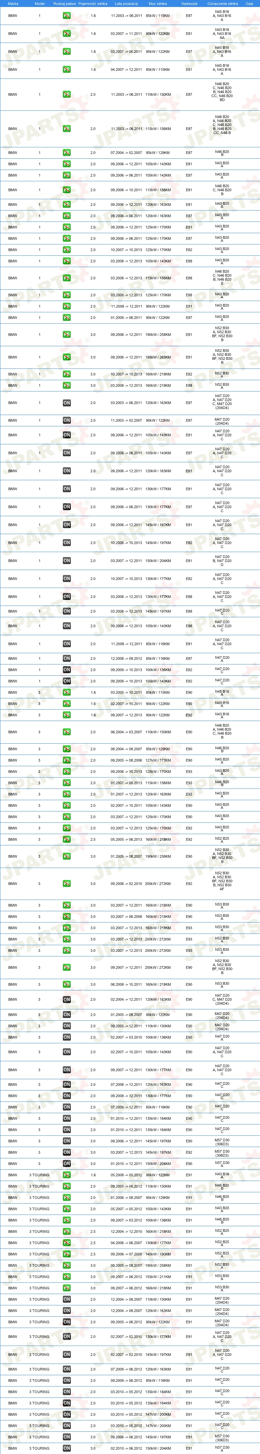The height and width of the screenshot is (1454, 260).
Task: Click diesel ON icon for 3 Touring 02.2007->02.2010 130kW/177KM
Action: [66, 1336]
